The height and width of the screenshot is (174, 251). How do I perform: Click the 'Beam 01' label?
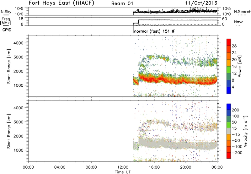coord(122,3)
